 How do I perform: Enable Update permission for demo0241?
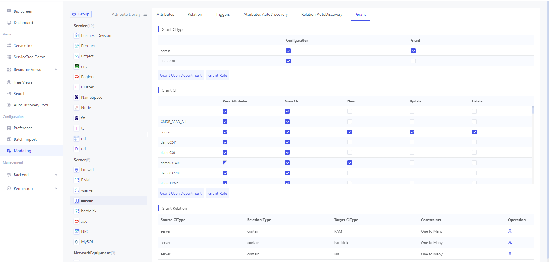[412, 142]
